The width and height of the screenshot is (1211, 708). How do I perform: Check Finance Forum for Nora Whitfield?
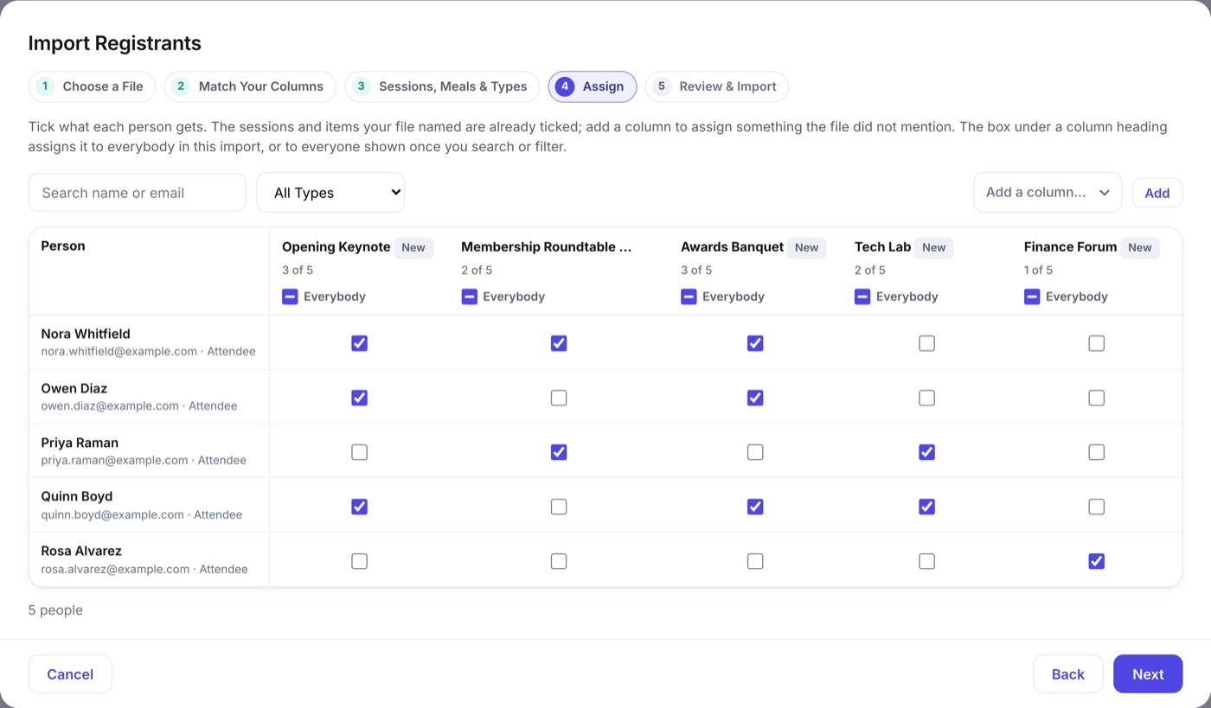point(1096,343)
